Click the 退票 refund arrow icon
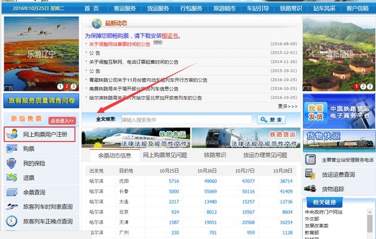Screen dimensions: 376x239 click(12, 177)
